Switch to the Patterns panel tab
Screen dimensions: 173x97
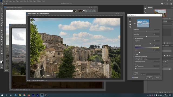point(165,21)
